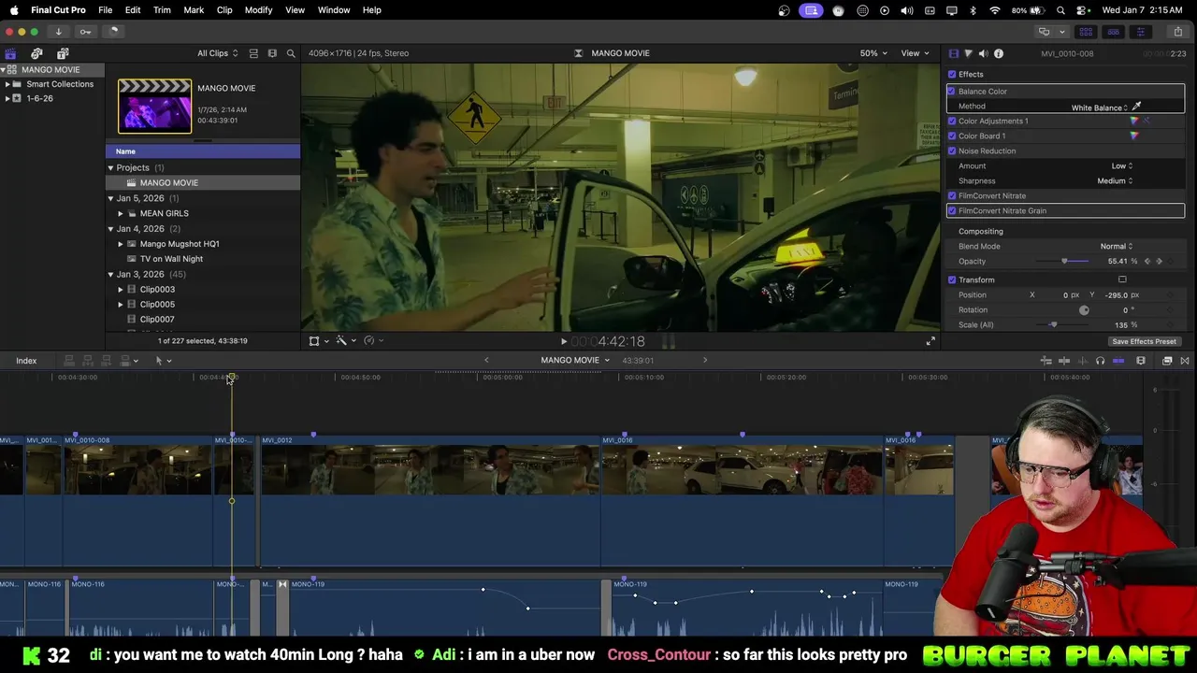Image resolution: width=1197 pixels, height=673 pixels.
Task: Click the browser search magnifier icon
Action: [x=291, y=53]
